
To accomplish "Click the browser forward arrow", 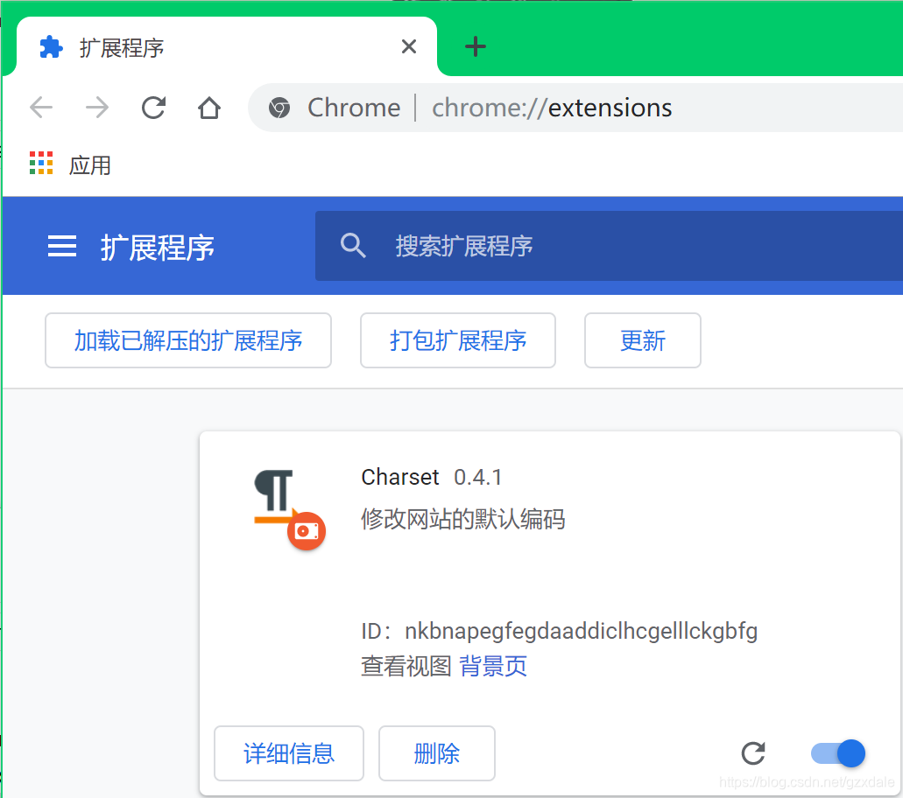I will pyautogui.click(x=96, y=108).
